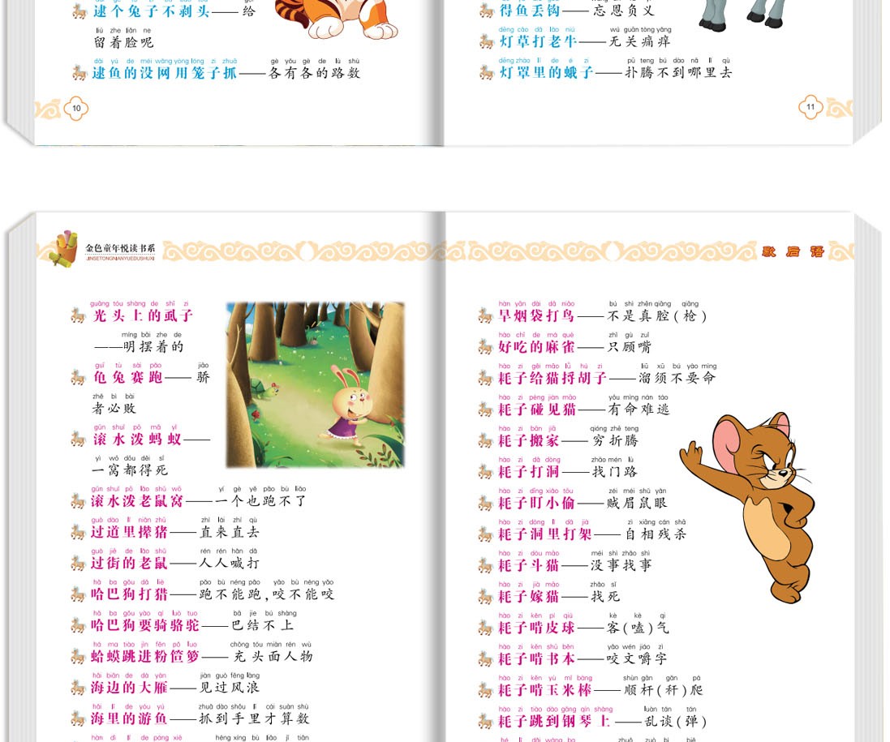Click the answer text 各有各的路数

point(314,73)
